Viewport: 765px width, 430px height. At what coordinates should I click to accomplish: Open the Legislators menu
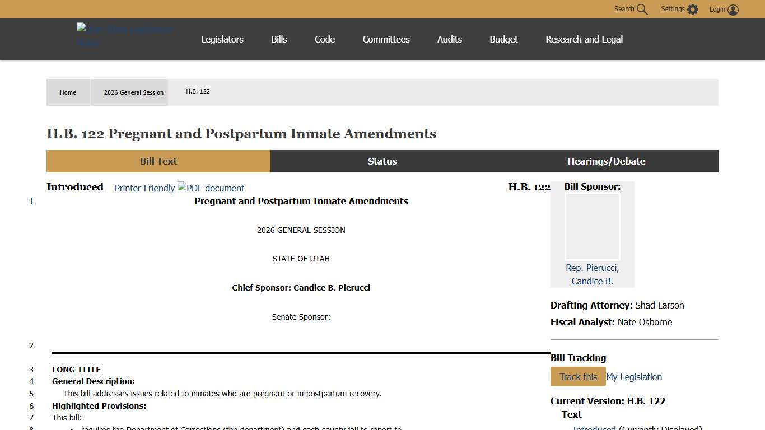pos(222,39)
